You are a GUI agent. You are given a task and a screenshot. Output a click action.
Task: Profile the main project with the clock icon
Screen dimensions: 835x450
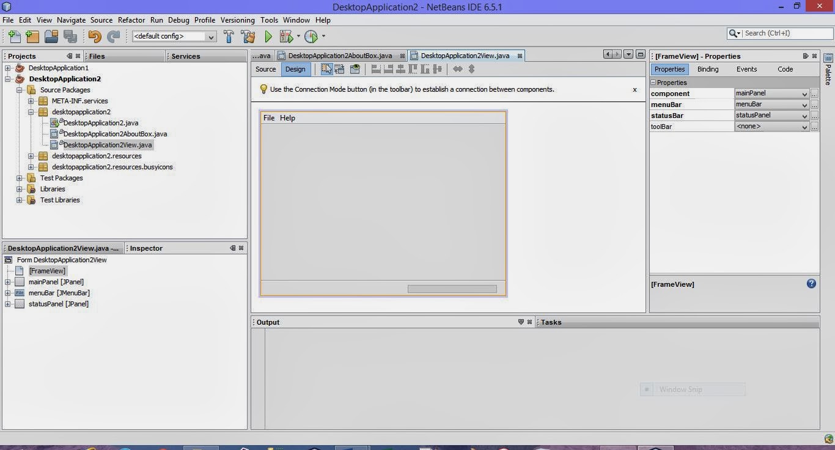(x=311, y=36)
